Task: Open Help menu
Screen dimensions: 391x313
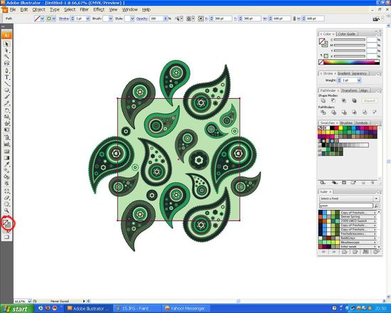Action: click(146, 10)
